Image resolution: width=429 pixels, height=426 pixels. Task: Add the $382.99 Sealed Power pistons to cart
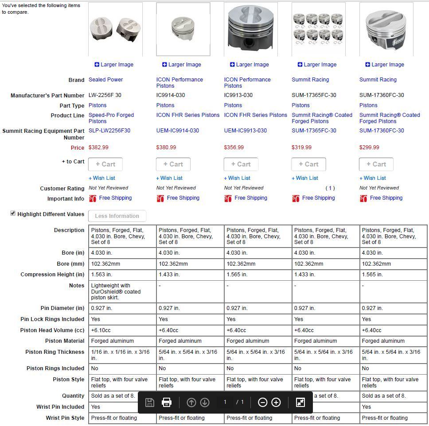click(105, 164)
